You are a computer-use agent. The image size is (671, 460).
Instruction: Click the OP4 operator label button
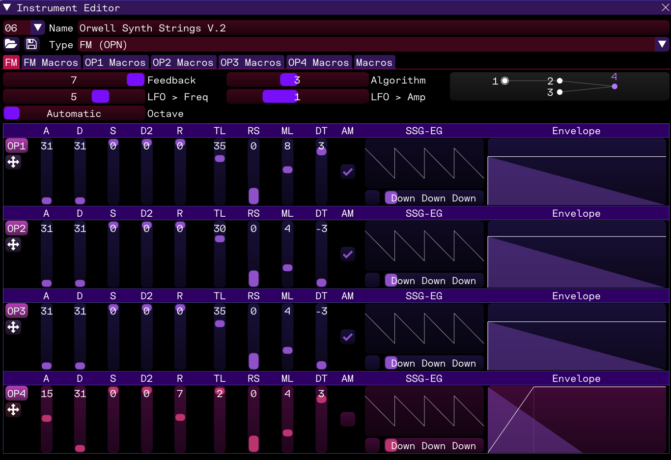[16, 394]
